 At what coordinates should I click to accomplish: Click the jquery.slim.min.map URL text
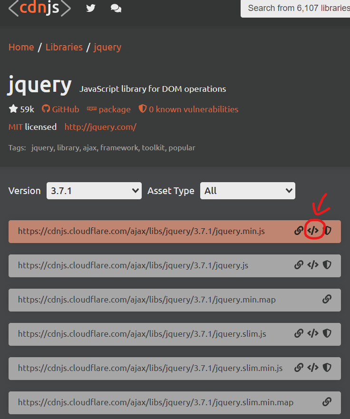point(156,402)
